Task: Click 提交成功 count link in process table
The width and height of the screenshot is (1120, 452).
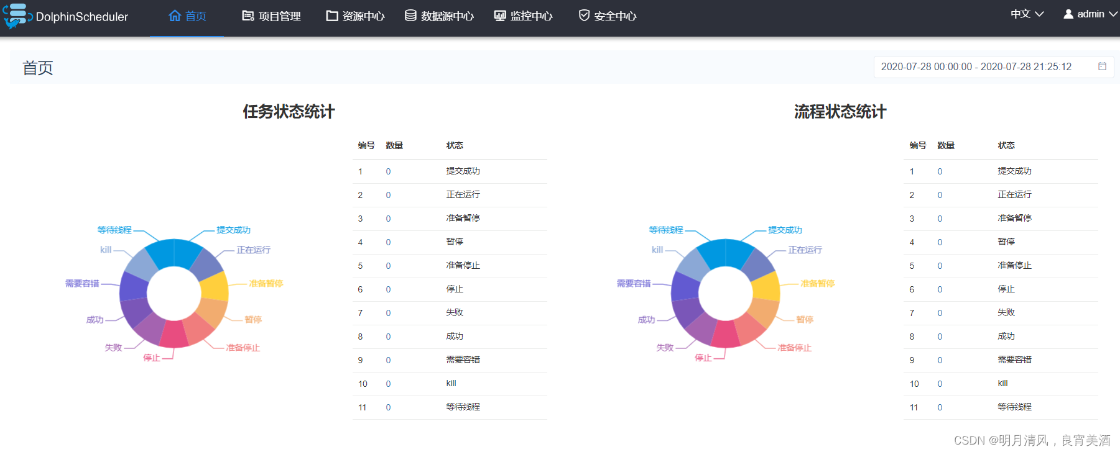Action: (940, 171)
